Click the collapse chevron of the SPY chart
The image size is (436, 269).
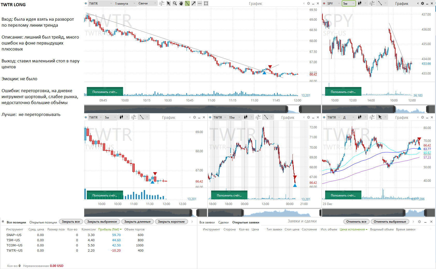(418, 3)
